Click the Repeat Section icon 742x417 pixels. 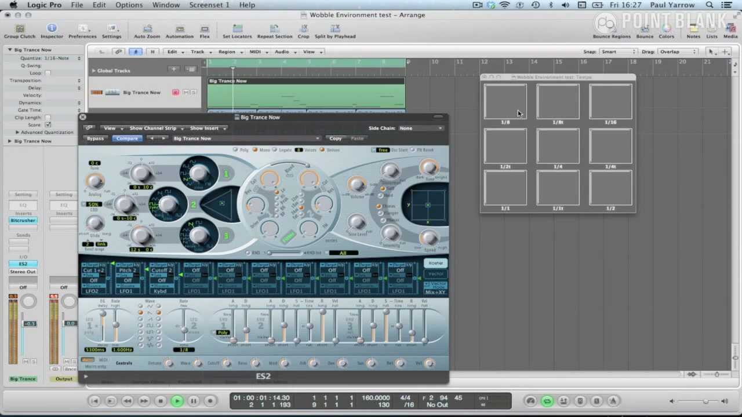tap(275, 31)
